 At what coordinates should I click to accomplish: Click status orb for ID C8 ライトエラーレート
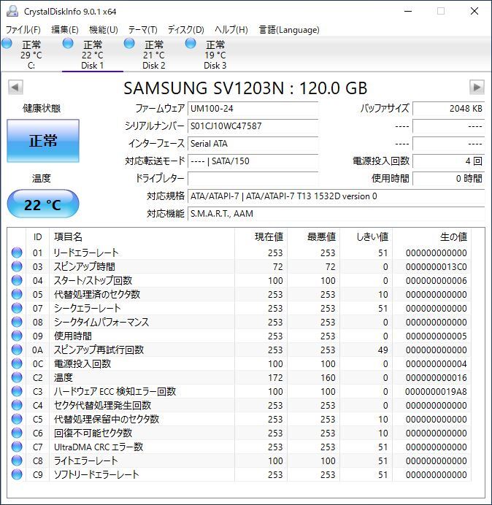(17, 460)
